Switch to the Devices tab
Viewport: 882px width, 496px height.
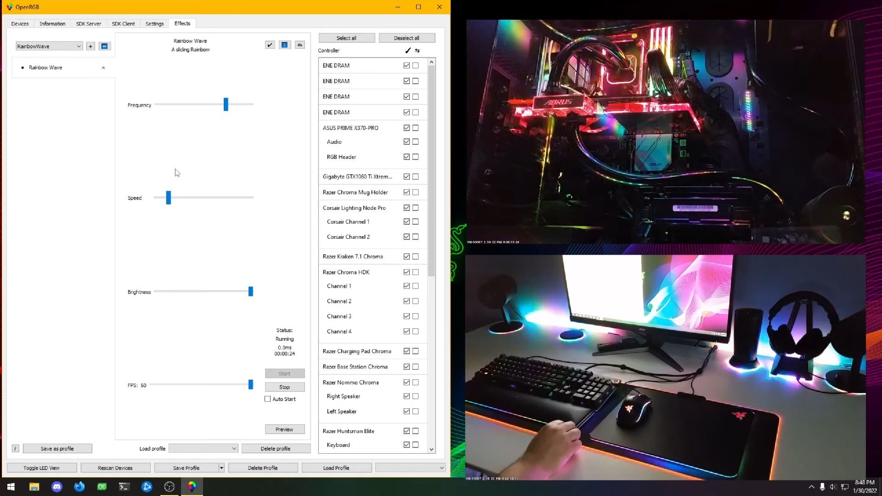coord(20,24)
